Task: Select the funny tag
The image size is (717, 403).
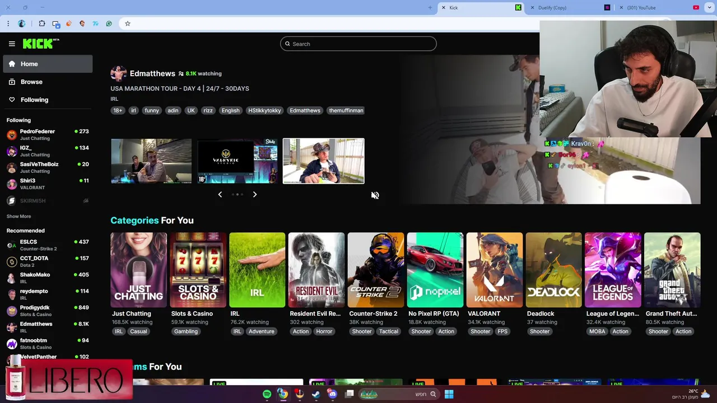Action: [152, 110]
